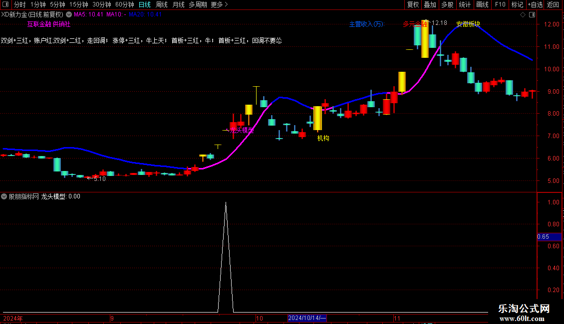Click the 安徽板块 region label
The width and height of the screenshot is (564, 324).
pyautogui.click(x=468, y=24)
